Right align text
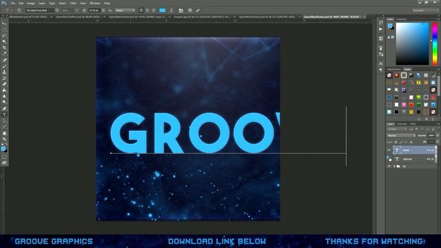441x248 pixels. pyautogui.click(x=154, y=10)
